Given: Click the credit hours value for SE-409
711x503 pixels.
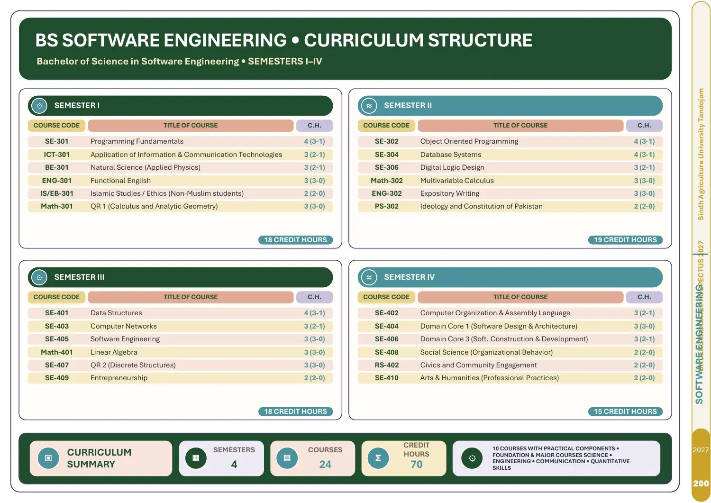Looking at the screenshot, I should click(x=315, y=378).
